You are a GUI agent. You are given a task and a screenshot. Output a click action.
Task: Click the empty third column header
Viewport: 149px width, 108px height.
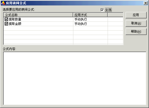pyautogui.click(x=115, y=15)
